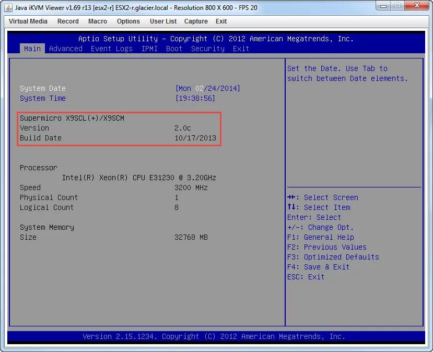
Task: Click the ESC: Exit hint
Action: tap(306, 277)
